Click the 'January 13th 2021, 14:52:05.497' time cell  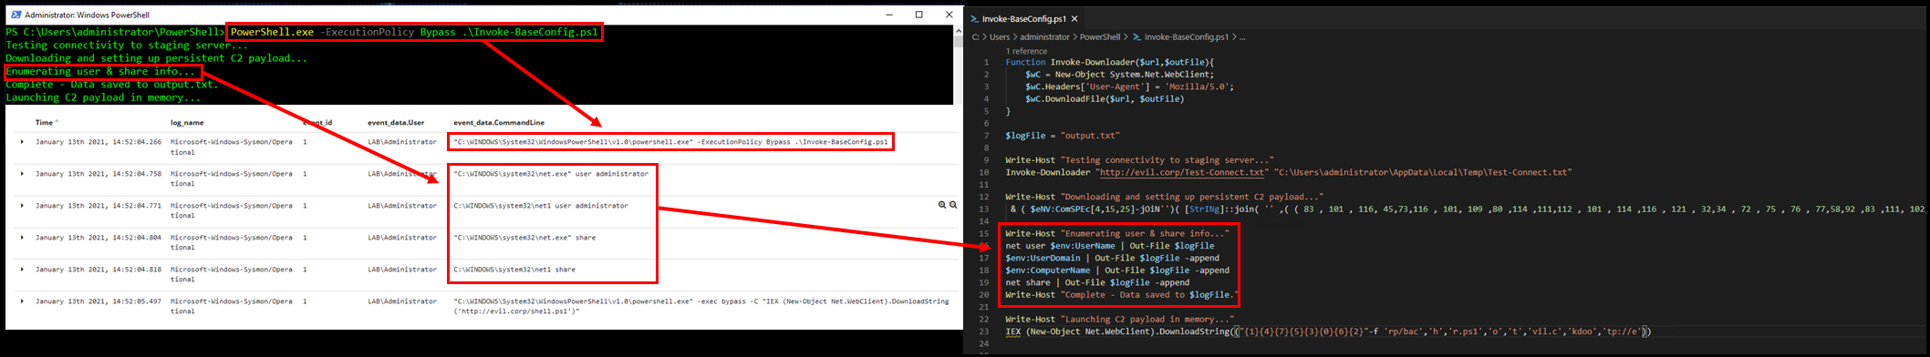[x=99, y=301]
